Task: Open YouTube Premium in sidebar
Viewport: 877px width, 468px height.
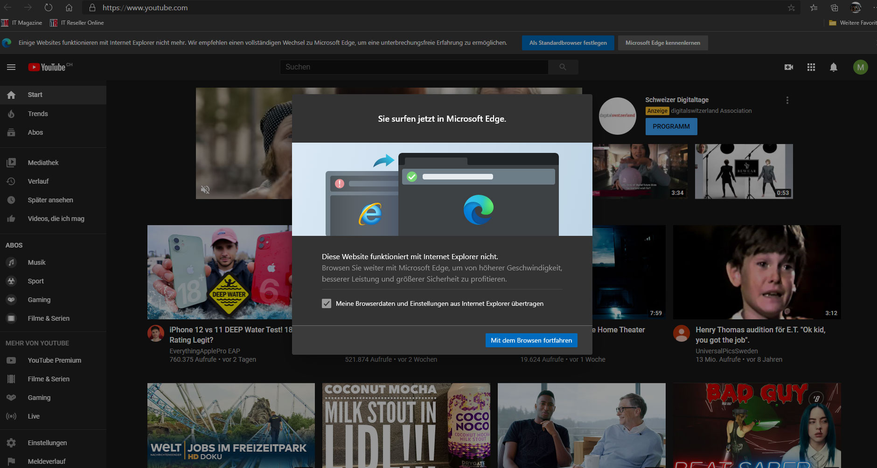Action: [53, 360]
